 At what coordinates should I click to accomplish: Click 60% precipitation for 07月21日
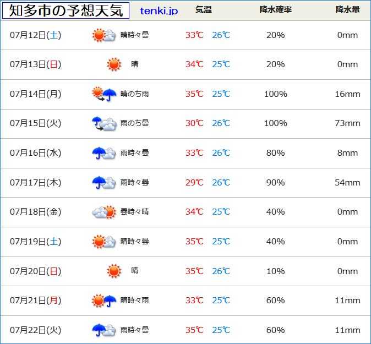276,301
